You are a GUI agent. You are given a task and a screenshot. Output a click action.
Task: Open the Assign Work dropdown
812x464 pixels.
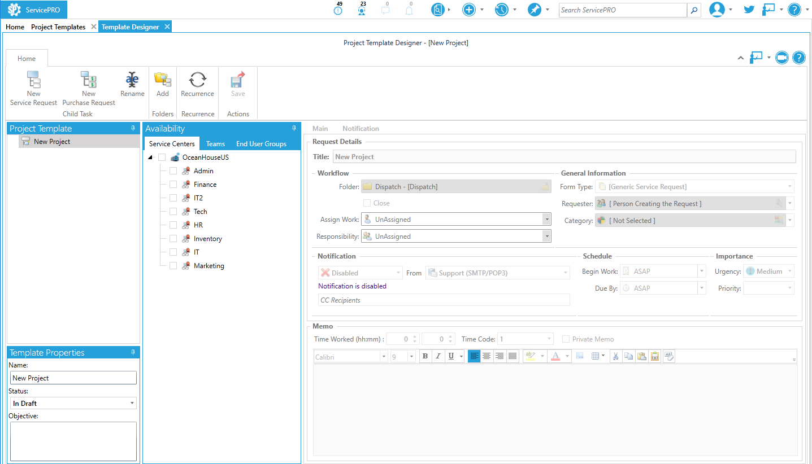(x=546, y=220)
